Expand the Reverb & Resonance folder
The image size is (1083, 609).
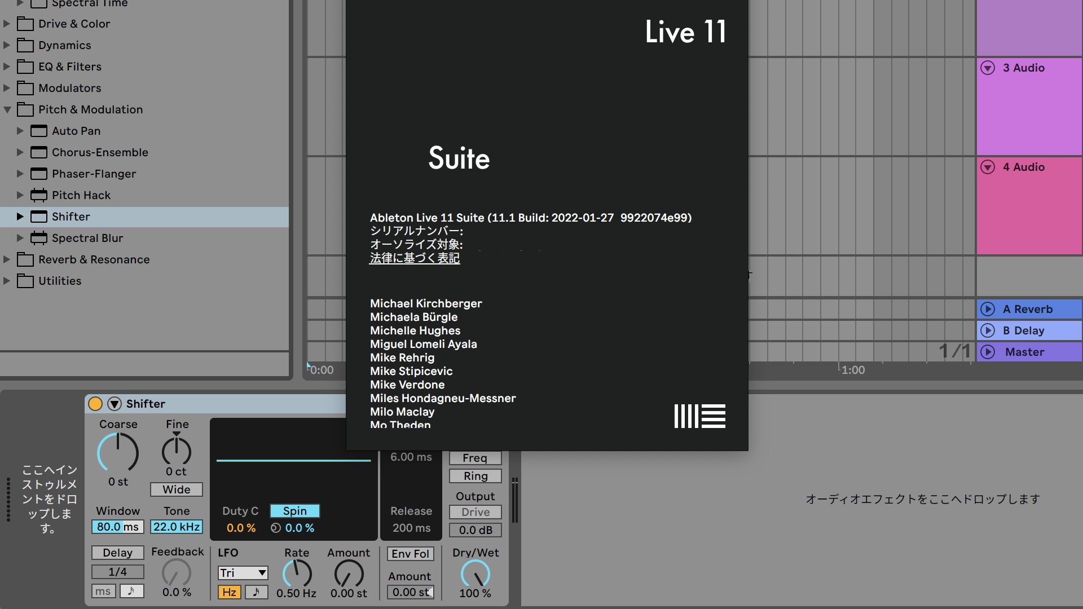click(7, 259)
